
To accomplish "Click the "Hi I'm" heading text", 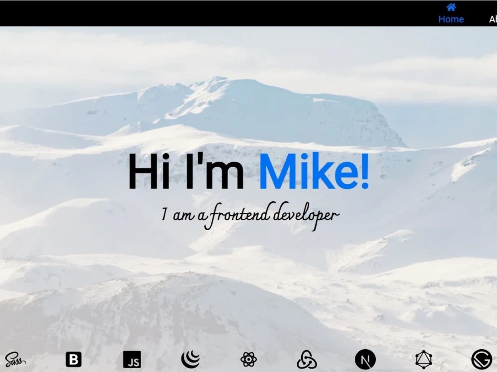I will pyautogui.click(x=186, y=171).
